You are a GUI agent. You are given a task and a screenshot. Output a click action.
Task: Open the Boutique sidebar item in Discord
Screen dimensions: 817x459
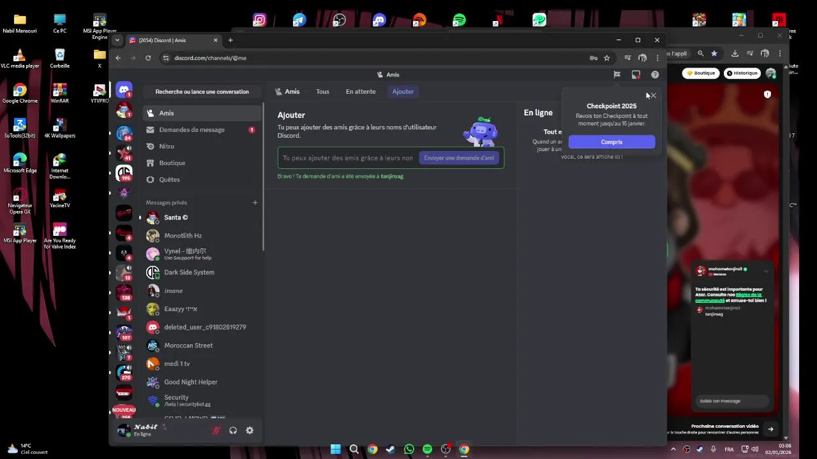click(202, 163)
